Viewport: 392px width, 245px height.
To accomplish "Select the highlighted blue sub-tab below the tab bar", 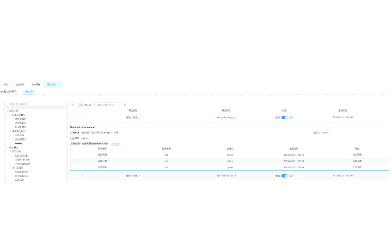I will (28, 91).
